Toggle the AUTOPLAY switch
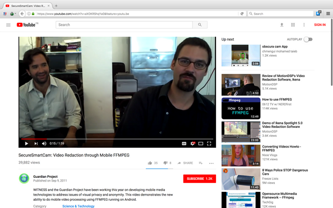 pyautogui.click(x=308, y=40)
